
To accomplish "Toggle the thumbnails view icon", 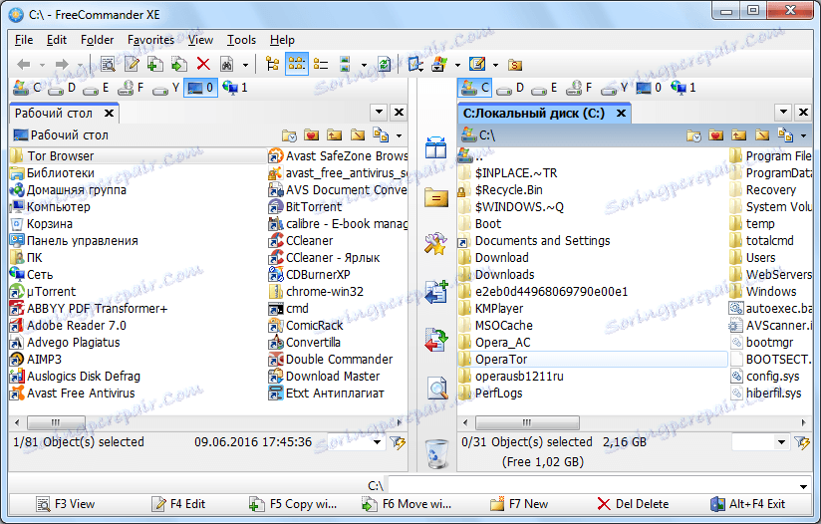I will (345, 65).
